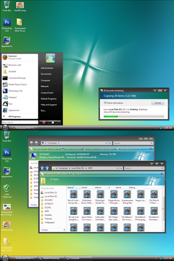Select the Evanescenes - Bring Me file

(127, 197)
